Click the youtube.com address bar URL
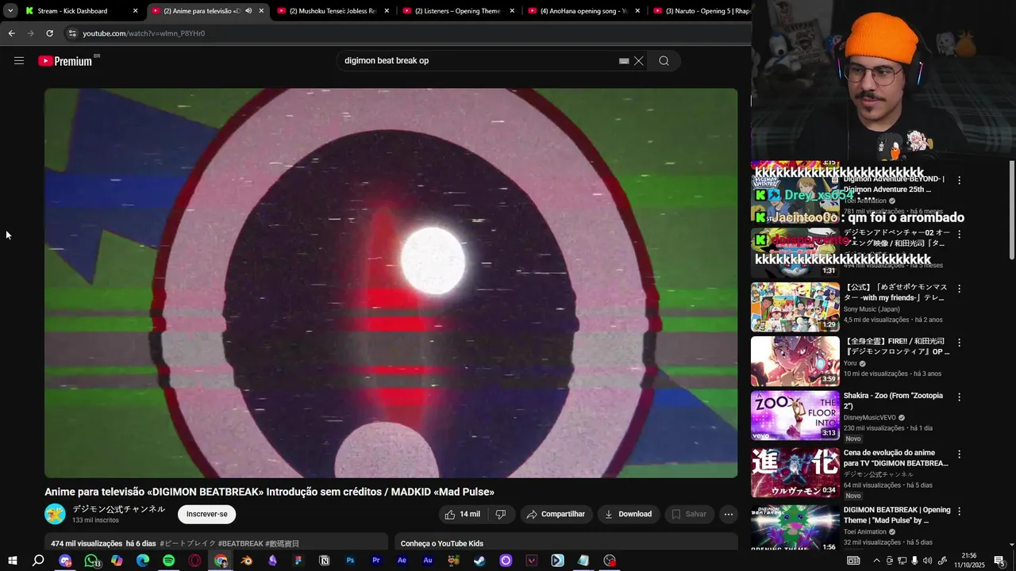This screenshot has width=1016, height=571. pyautogui.click(x=144, y=33)
